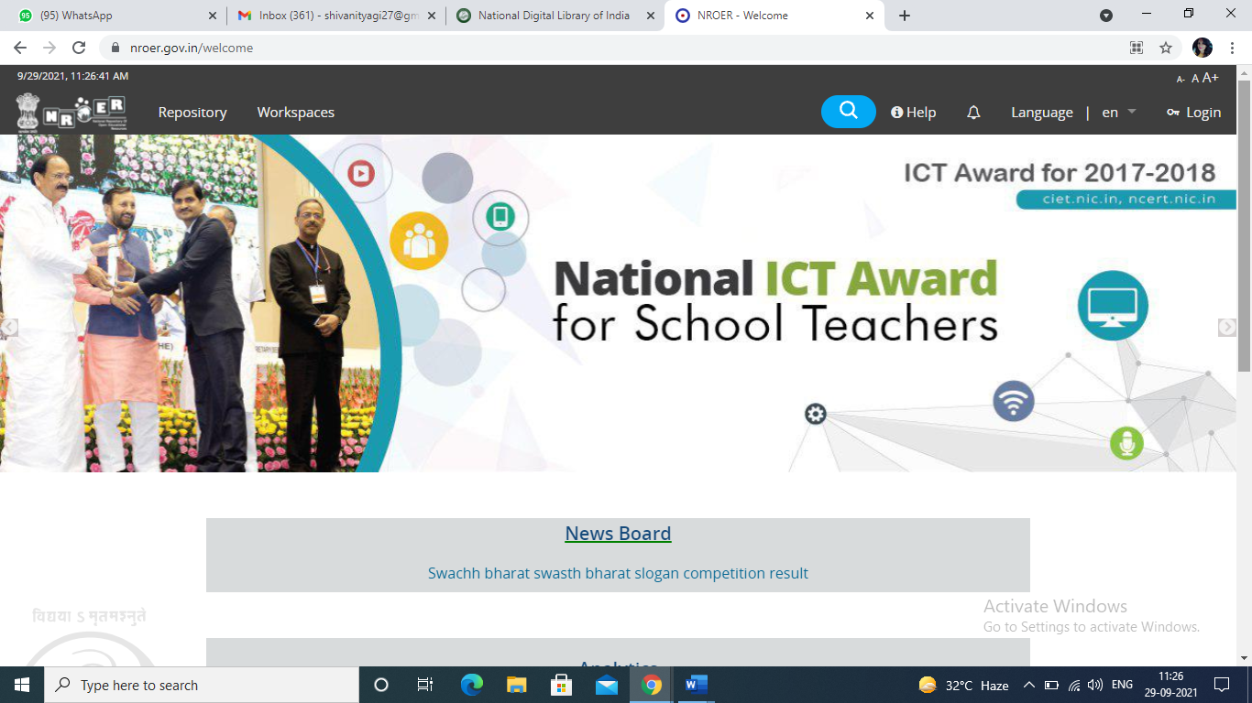1252x703 pixels.
Task: Reload the page
Action: click(x=79, y=48)
